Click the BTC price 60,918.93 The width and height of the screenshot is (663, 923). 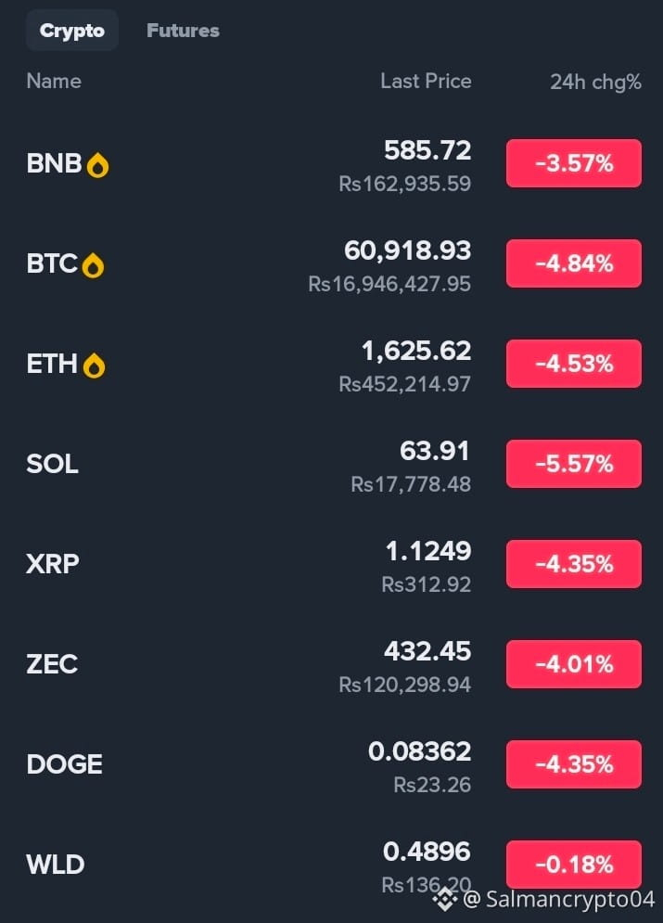coord(408,251)
